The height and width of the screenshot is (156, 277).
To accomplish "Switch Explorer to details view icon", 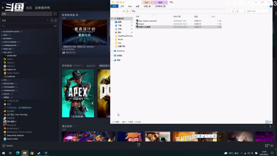I will click(267, 122).
